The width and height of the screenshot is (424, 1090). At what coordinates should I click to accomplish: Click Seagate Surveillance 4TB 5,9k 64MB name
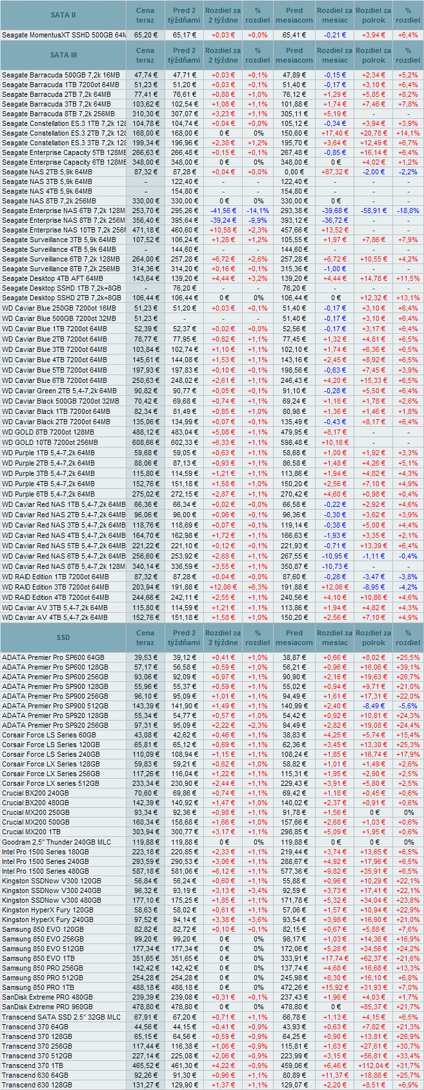tap(59, 249)
